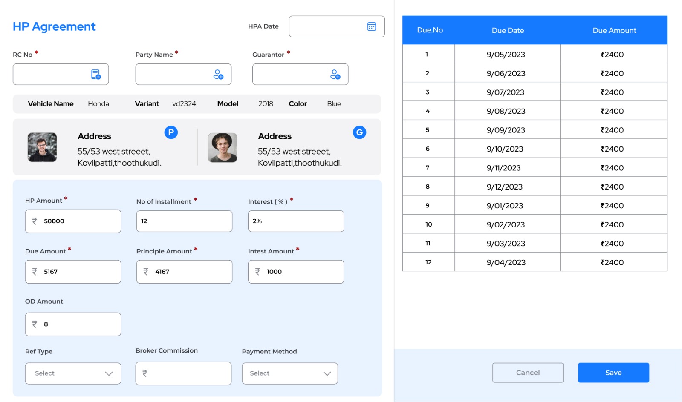The height and width of the screenshot is (402, 682).
Task: Select due date 9/09/2023
Action: tap(506, 130)
